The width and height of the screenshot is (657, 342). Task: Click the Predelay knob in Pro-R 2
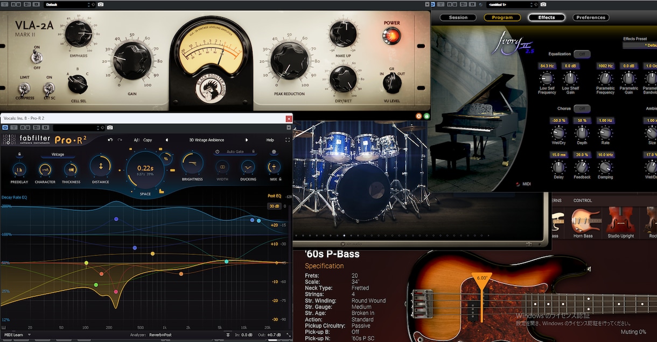pos(19,169)
